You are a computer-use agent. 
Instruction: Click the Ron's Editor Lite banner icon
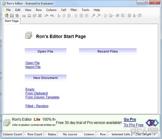click(x=7, y=123)
